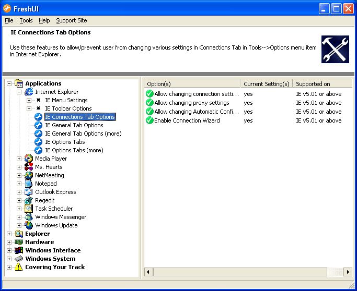357x291 pixels.
Task: Toggle Allow changing Automatic Confi... checkmark
Action: tap(149, 112)
